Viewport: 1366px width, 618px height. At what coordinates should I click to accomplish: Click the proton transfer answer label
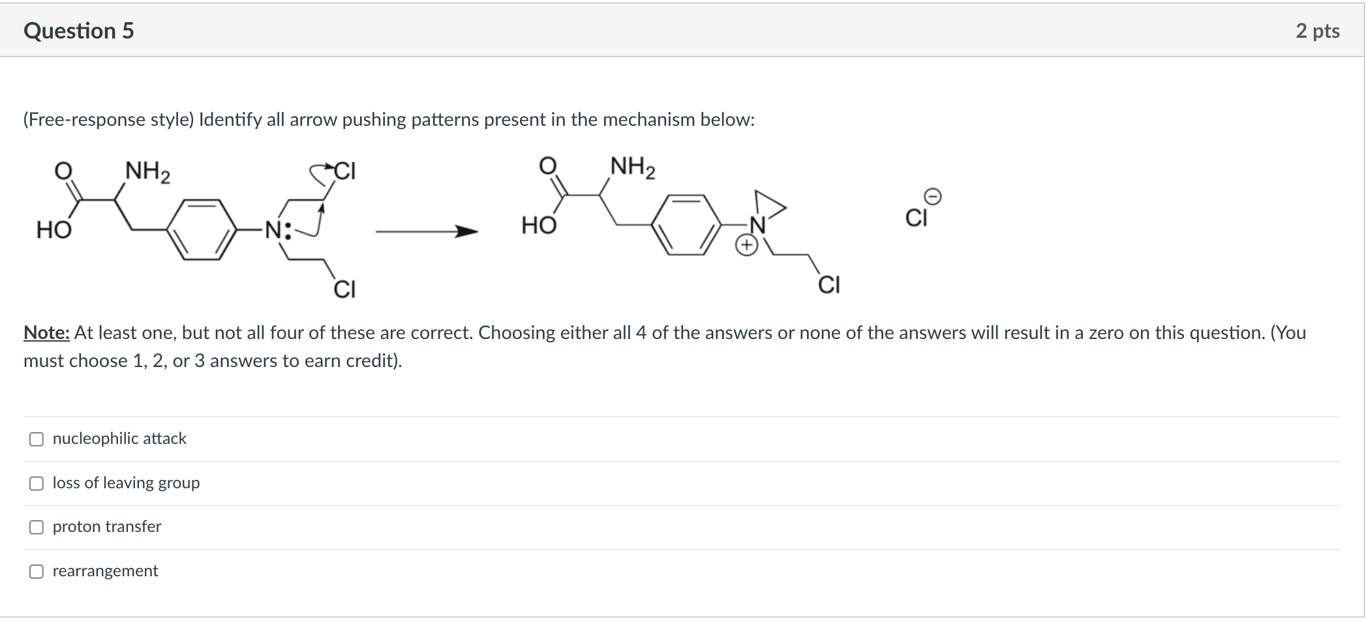106,527
